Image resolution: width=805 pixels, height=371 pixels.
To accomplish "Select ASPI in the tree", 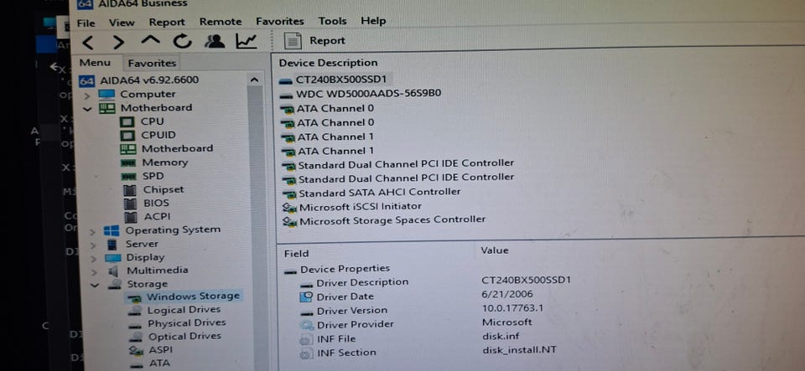I will [161, 350].
